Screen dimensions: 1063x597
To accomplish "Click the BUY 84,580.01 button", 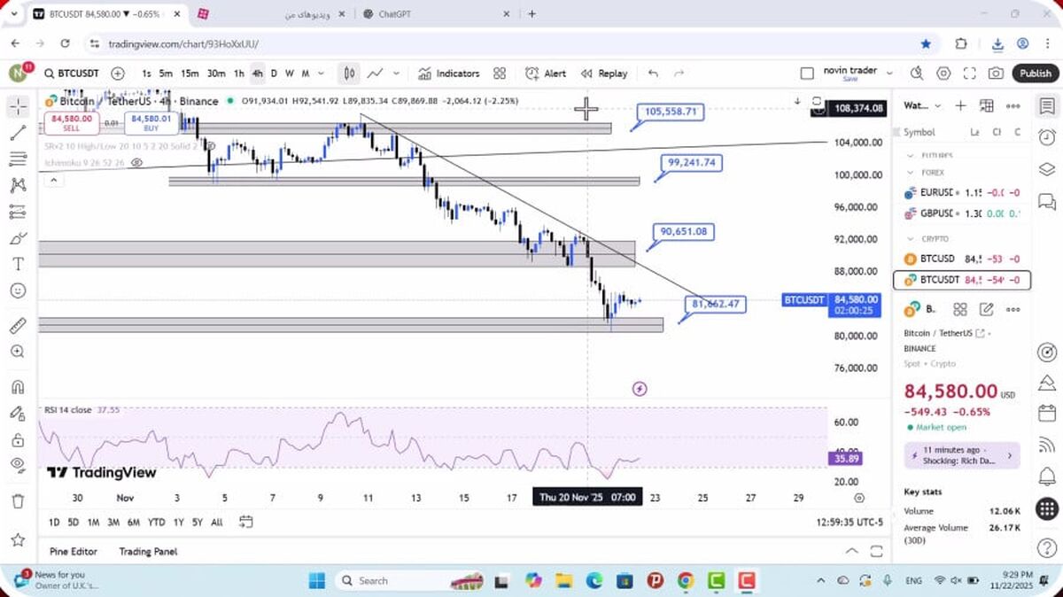I will click(150, 123).
